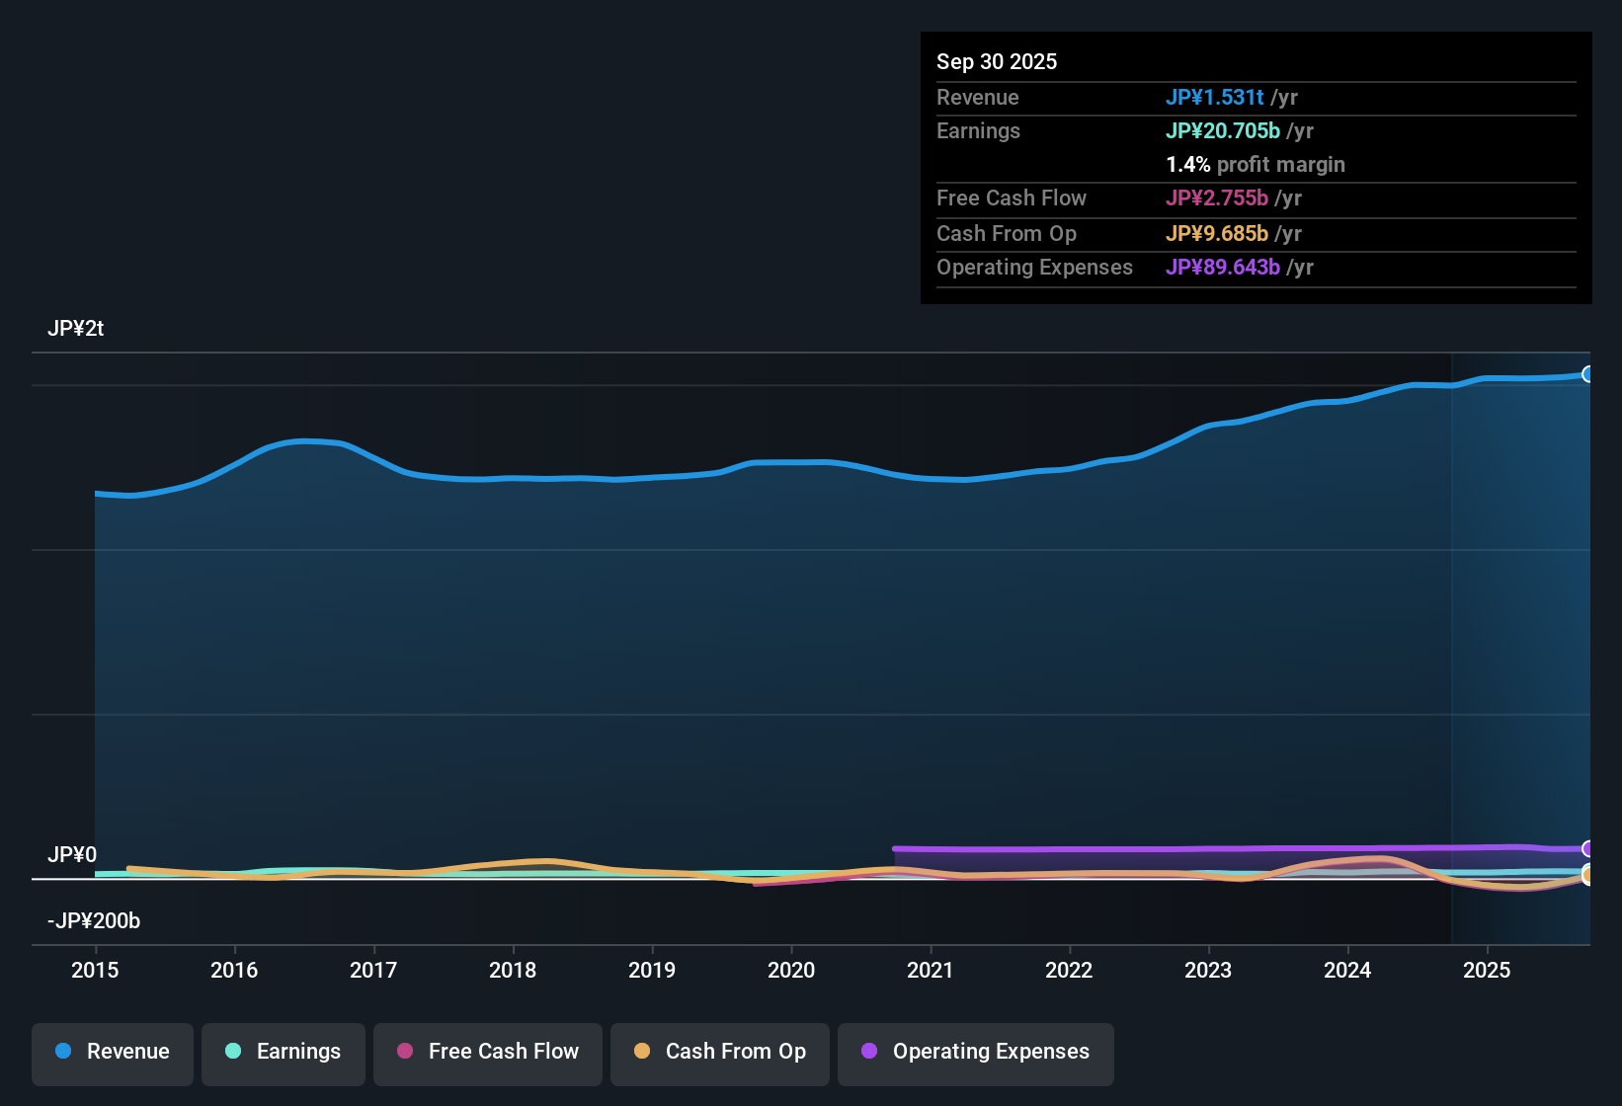Toggle the Revenue series visibility

pyautogui.click(x=112, y=1052)
